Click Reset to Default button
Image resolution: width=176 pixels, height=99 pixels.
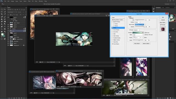click(146, 43)
